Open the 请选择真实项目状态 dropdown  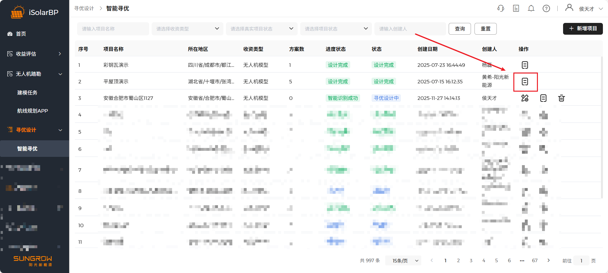(x=261, y=29)
